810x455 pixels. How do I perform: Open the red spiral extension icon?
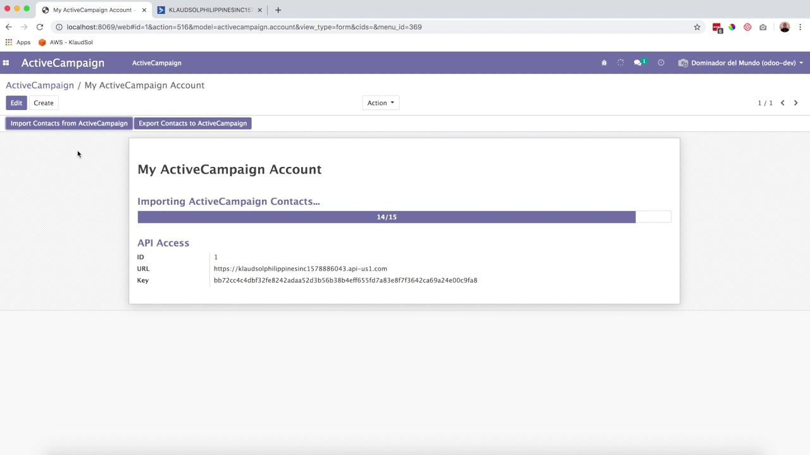click(747, 27)
